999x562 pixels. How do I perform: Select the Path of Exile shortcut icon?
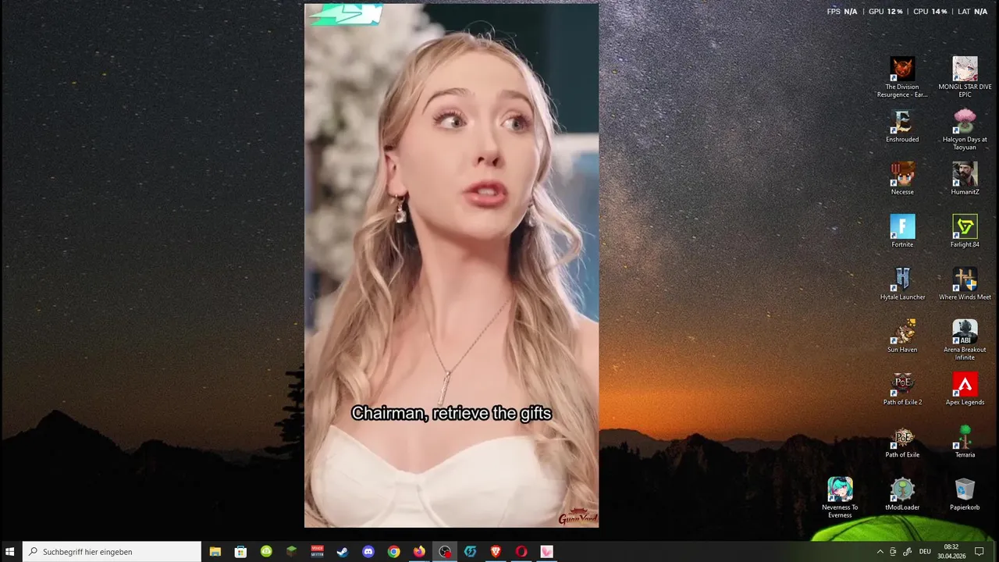click(902, 442)
